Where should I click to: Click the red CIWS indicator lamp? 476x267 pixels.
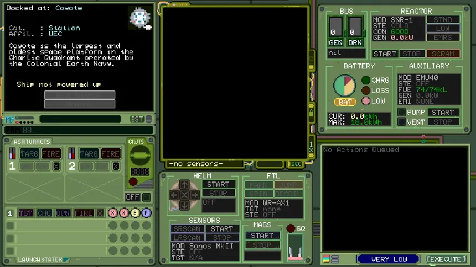click(x=133, y=181)
